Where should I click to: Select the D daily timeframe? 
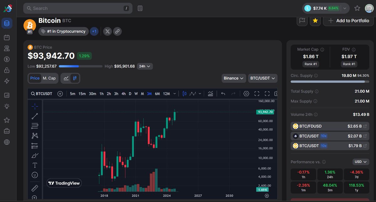click(130, 93)
